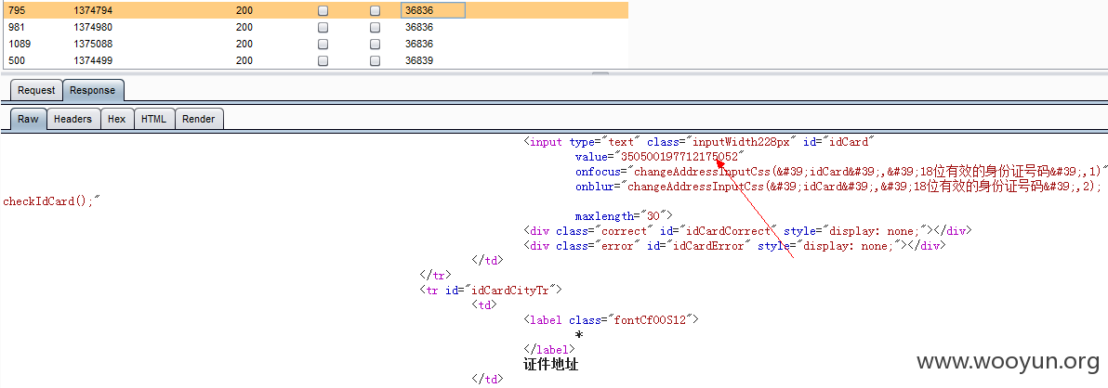The width and height of the screenshot is (1108, 388).
Task: Click the onblur attribute line
Action: [x=838, y=187]
